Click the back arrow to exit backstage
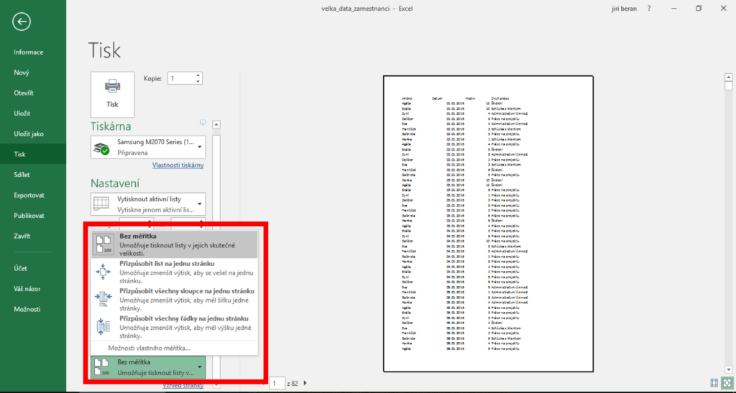The height and width of the screenshot is (393, 736). coord(22,22)
